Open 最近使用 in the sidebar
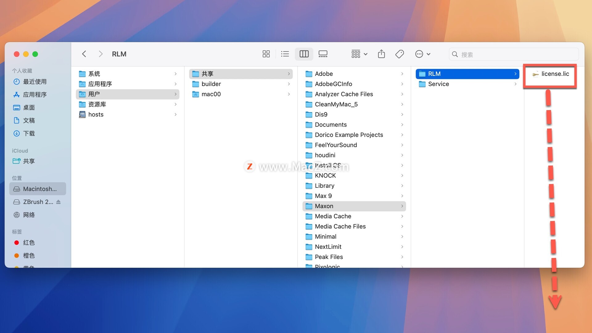 coord(35,82)
